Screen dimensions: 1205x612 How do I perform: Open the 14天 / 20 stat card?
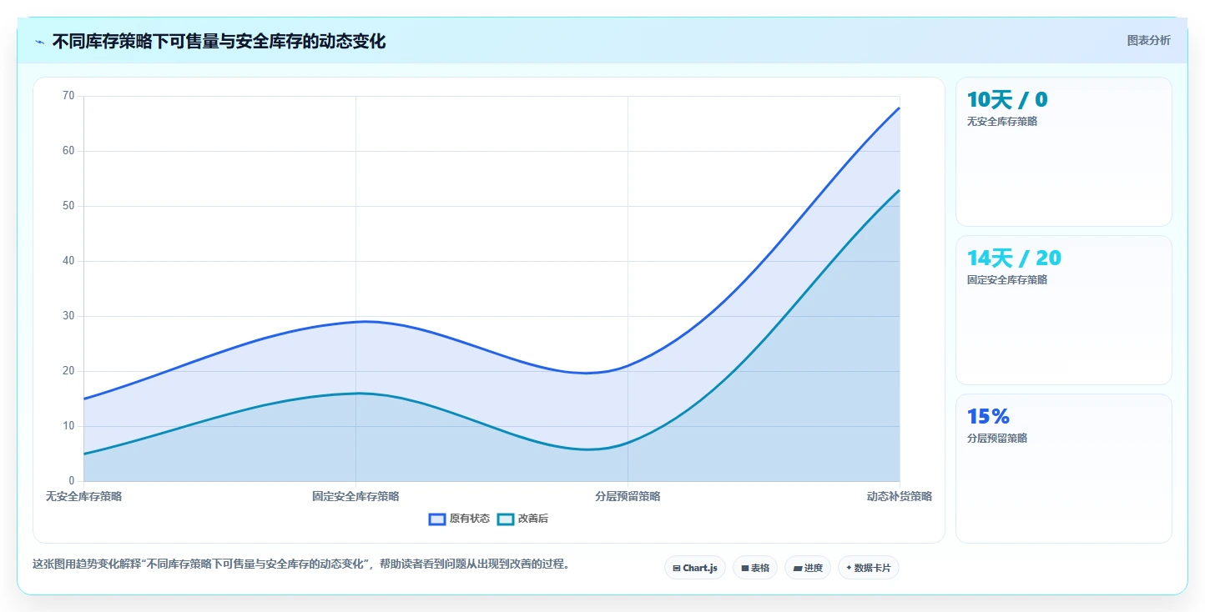[x=1064, y=310]
